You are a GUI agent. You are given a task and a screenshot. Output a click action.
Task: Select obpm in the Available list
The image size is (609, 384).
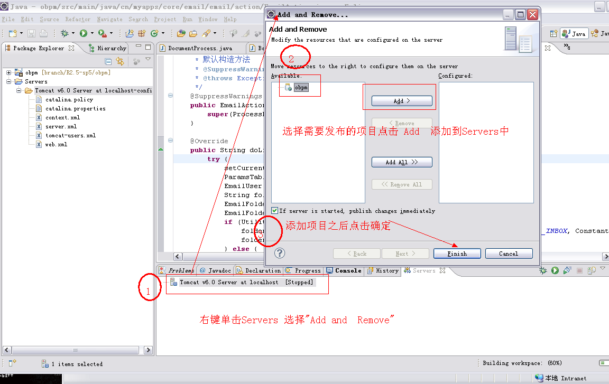[x=301, y=87]
